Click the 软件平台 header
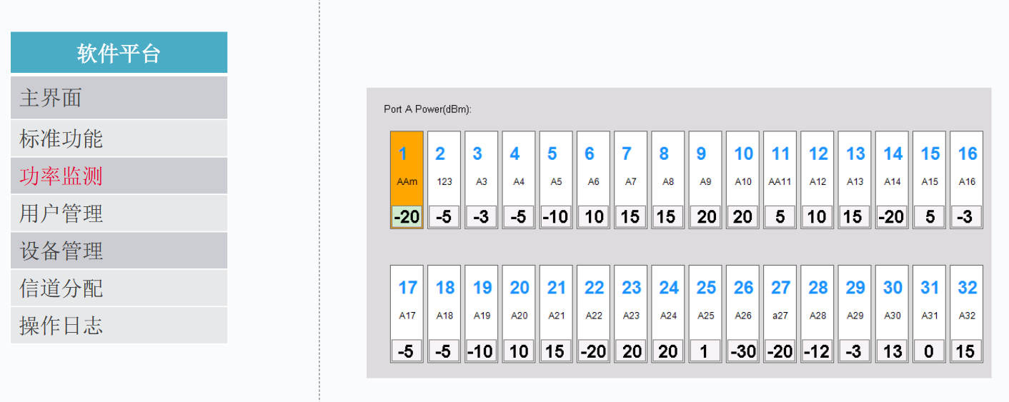This screenshot has width=1009, height=402. pyautogui.click(x=119, y=52)
